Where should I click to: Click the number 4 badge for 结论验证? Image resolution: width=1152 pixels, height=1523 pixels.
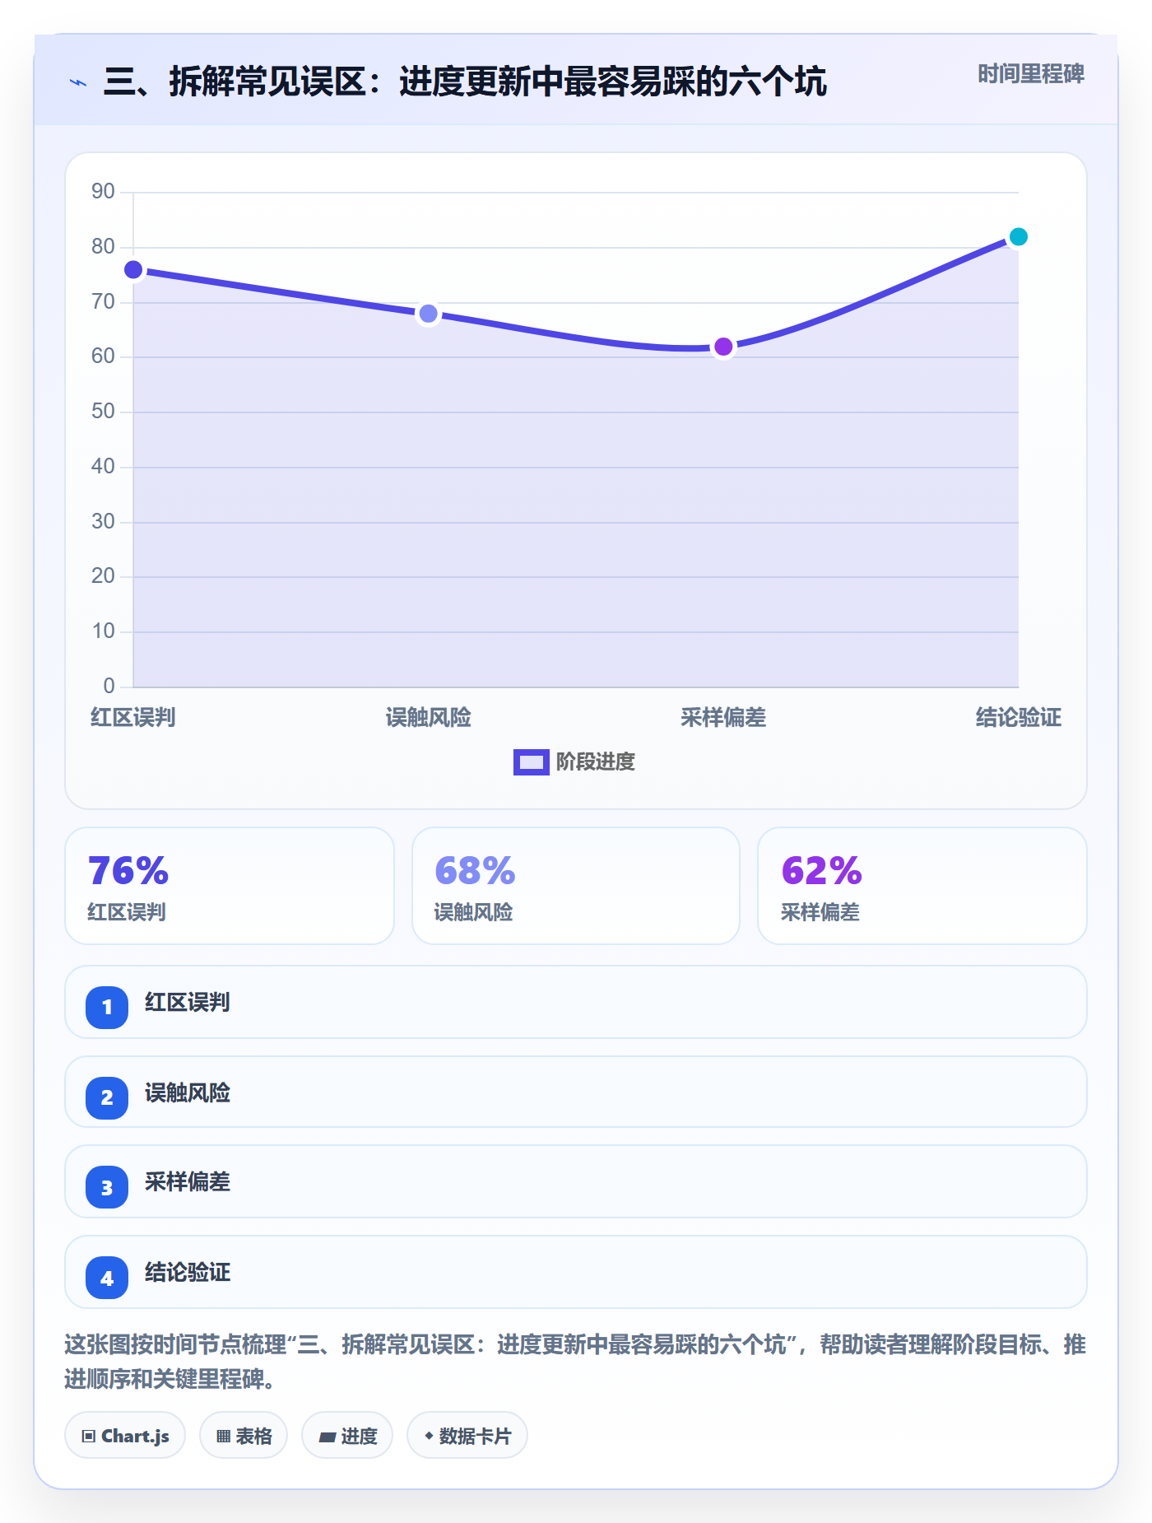(x=107, y=1278)
